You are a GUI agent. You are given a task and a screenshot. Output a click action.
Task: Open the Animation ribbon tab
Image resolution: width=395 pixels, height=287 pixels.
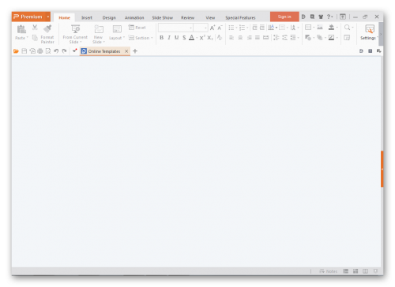click(x=134, y=18)
